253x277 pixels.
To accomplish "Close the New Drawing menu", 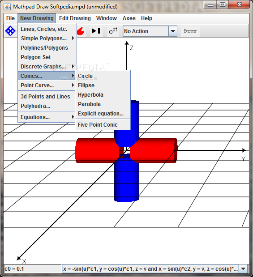I will tap(37, 18).
